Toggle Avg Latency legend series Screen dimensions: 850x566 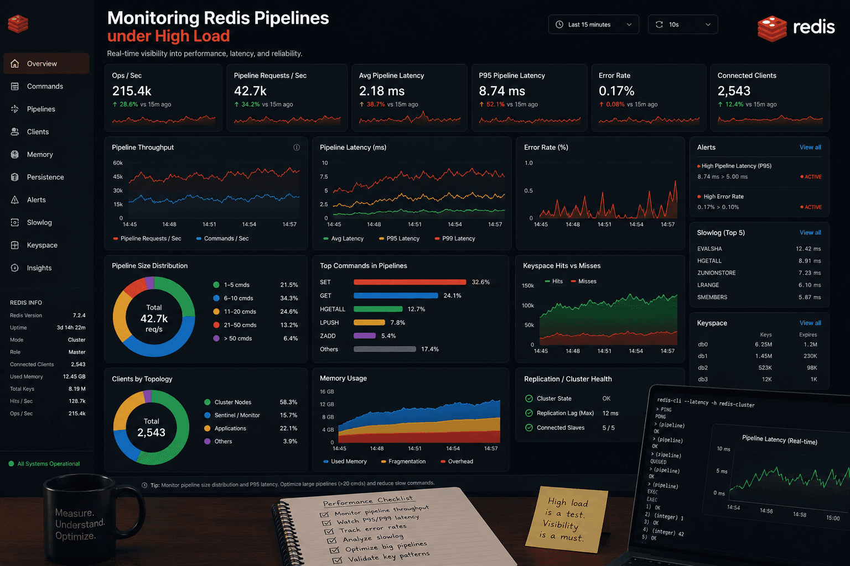tap(344, 239)
